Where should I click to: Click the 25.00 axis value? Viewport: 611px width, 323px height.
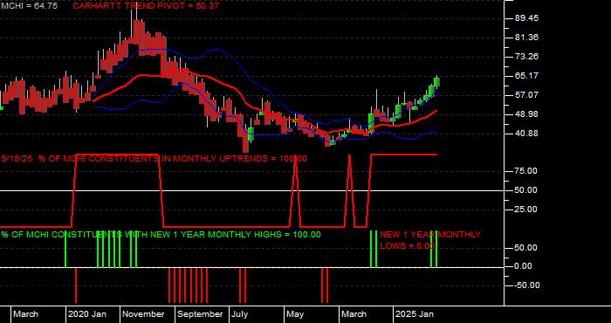click(x=526, y=210)
